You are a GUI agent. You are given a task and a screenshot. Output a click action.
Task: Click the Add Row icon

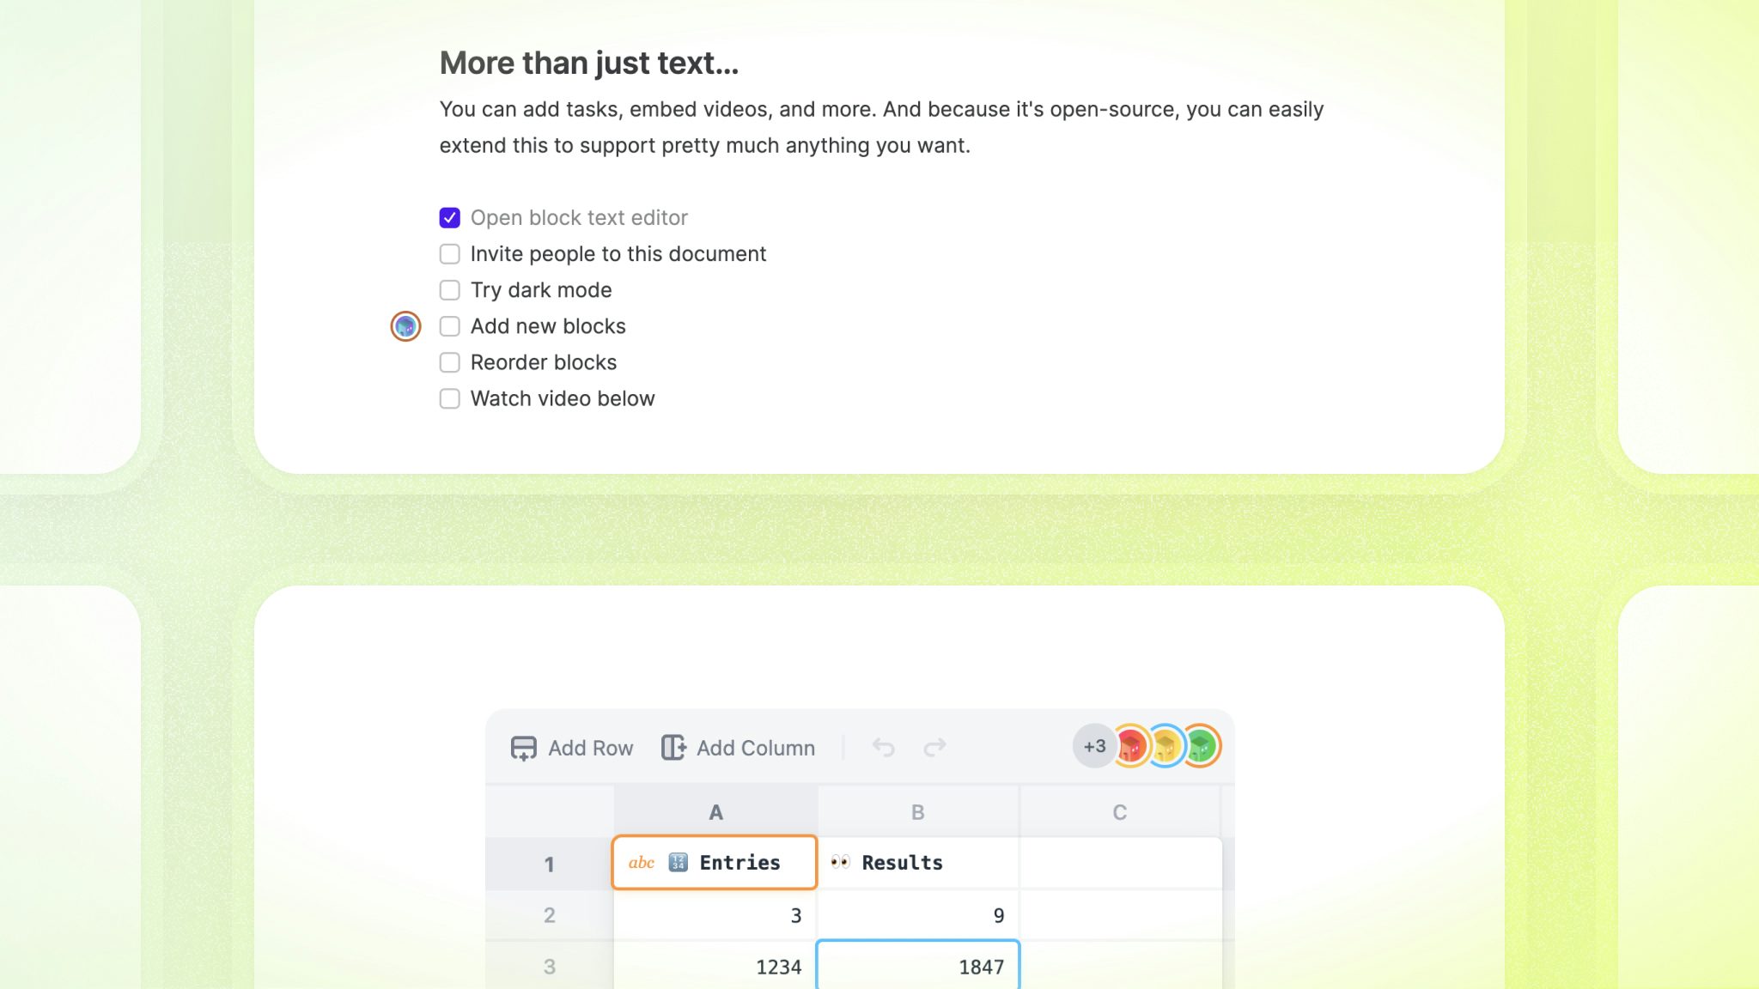pyautogui.click(x=522, y=748)
